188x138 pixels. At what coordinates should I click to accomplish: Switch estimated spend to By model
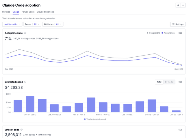pyautogui.click(x=169, y=82)
